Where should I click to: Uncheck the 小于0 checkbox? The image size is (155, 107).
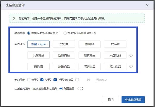(55, 80)
